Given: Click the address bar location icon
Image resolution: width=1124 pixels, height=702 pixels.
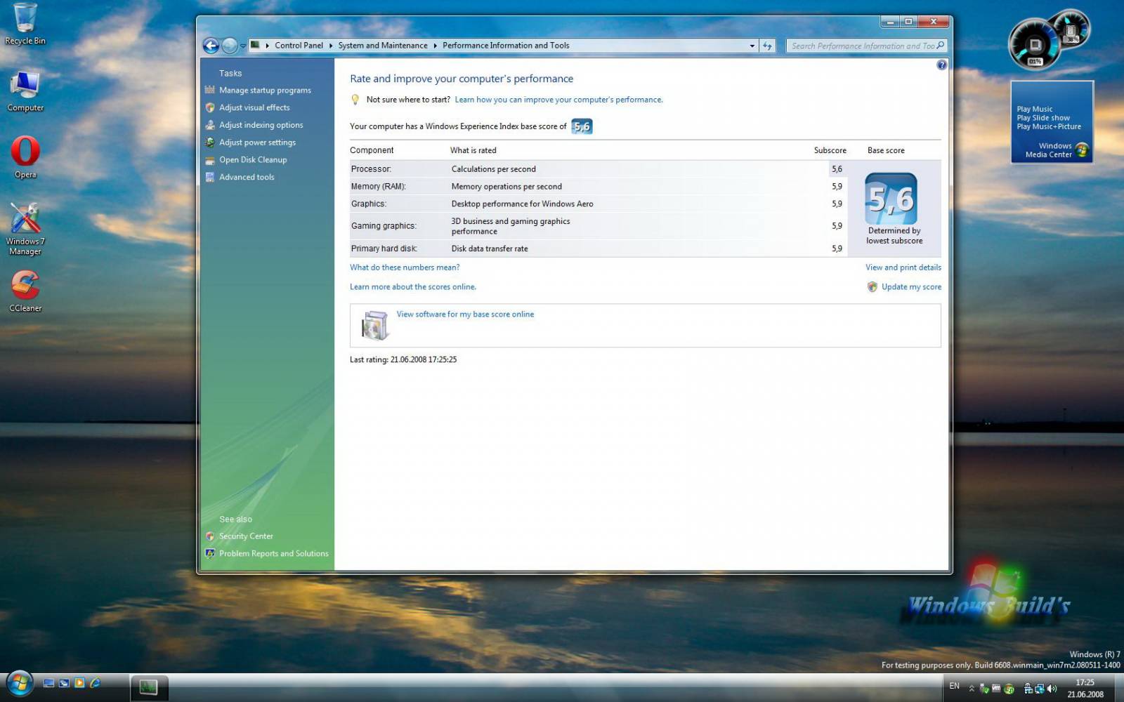Looking at the screenshot, I should point(256,45).
